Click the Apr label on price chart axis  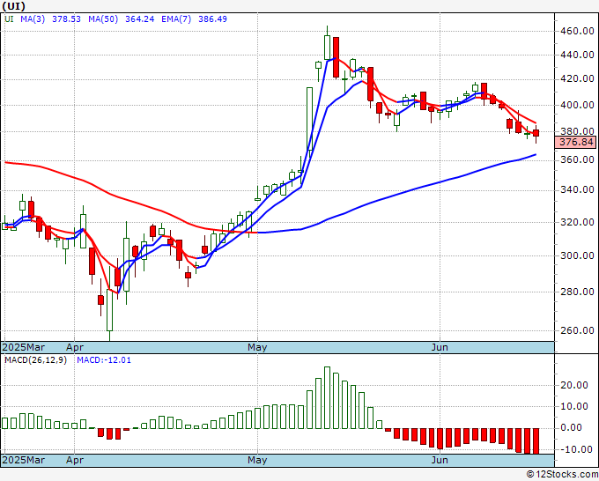point(75,348)
